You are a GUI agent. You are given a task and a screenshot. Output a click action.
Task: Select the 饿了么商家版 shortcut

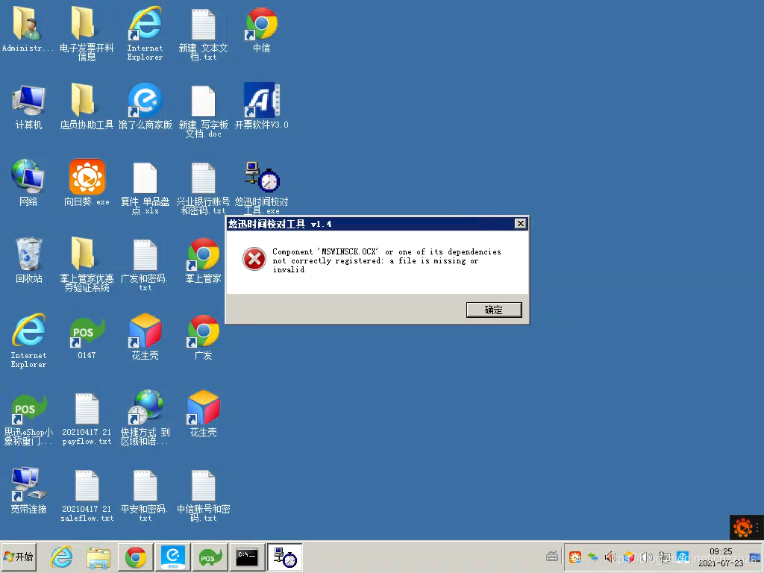tap(145, 107)
